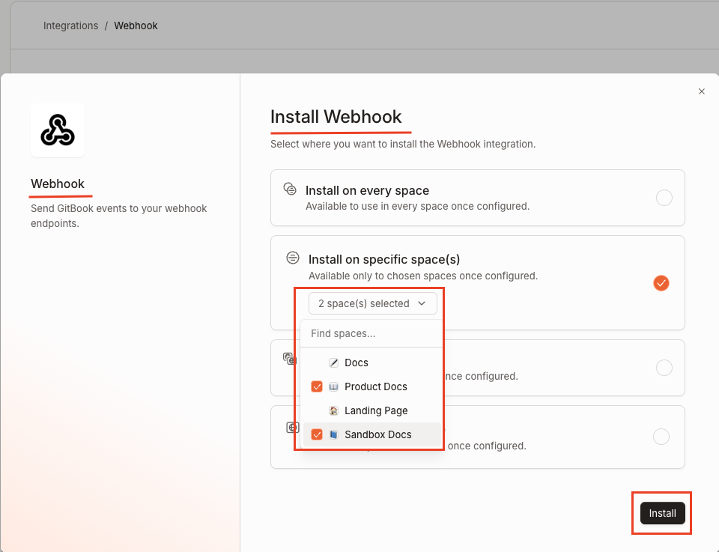Image resolution: width=719 pixels, height=552 pixels.
Task: Click the Docs space pencil icon
Action: [x=333, y=363]
